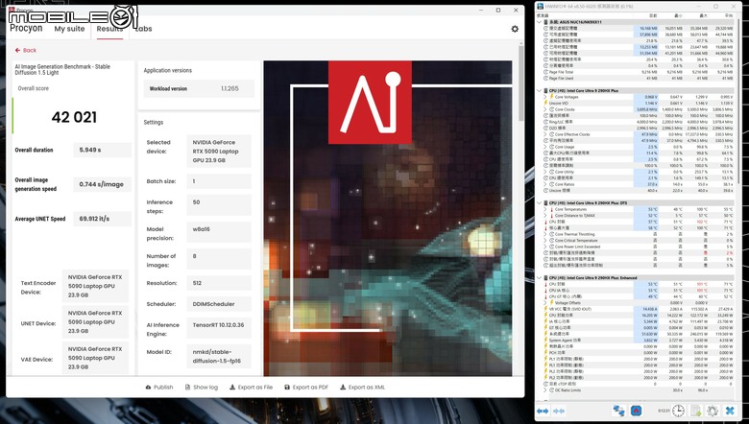The width and height of the screenshot is (749, 424).
Task: Click the Scheduler value DDIMScheduler
Action: (219, 304)
